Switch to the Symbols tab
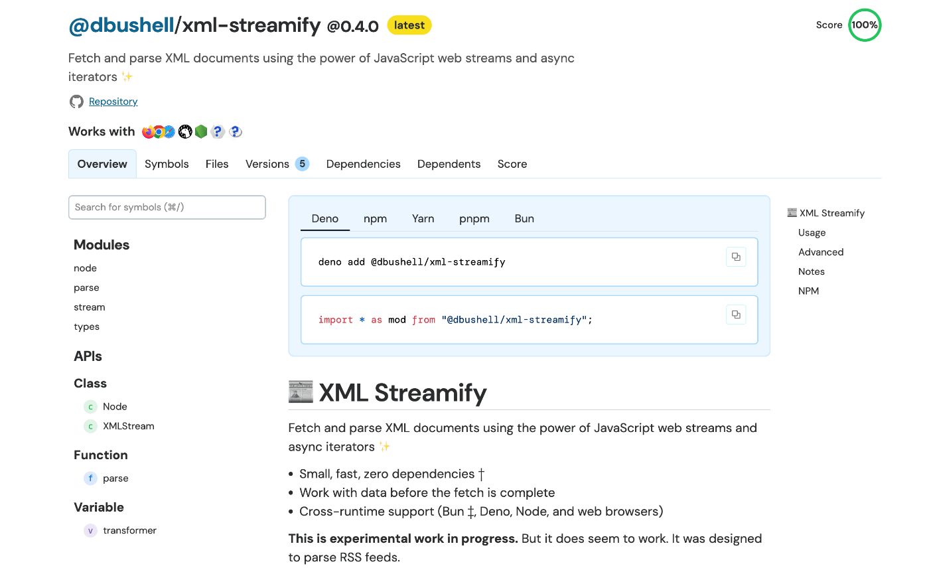 (x=167, y=164)
